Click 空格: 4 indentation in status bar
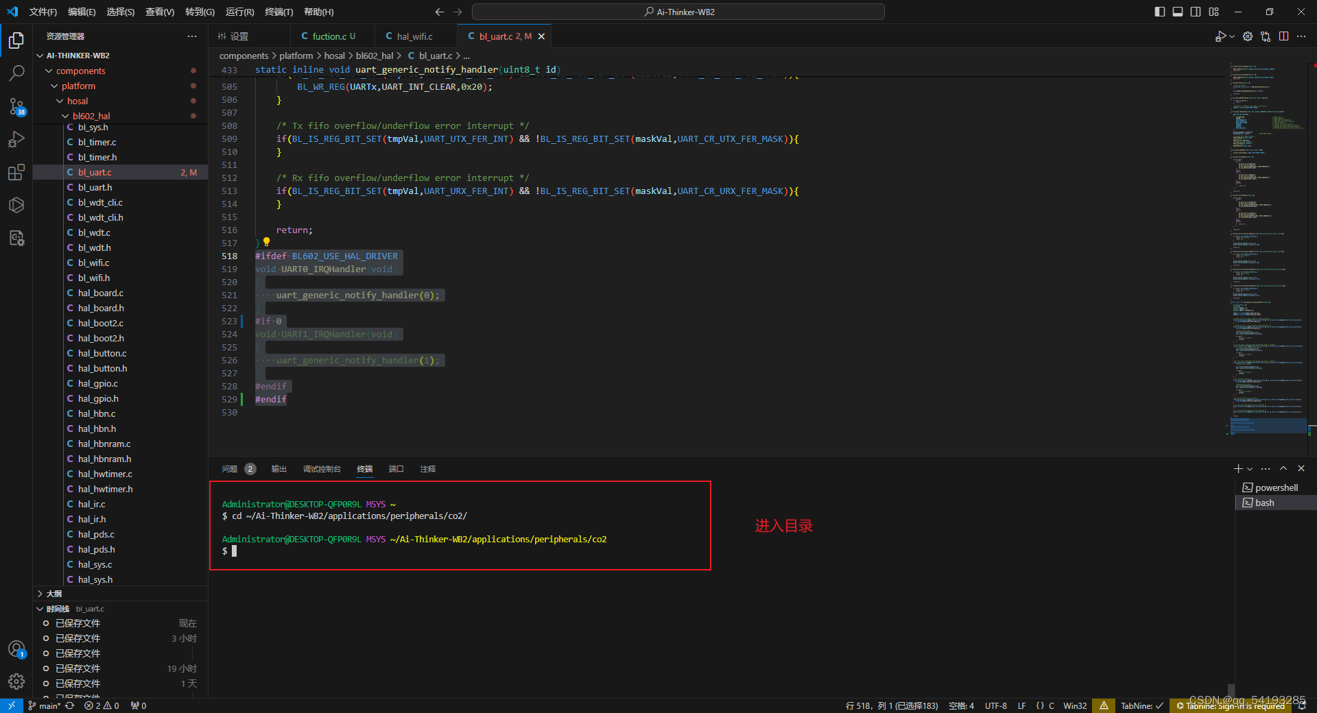 [x=961, y=705]
